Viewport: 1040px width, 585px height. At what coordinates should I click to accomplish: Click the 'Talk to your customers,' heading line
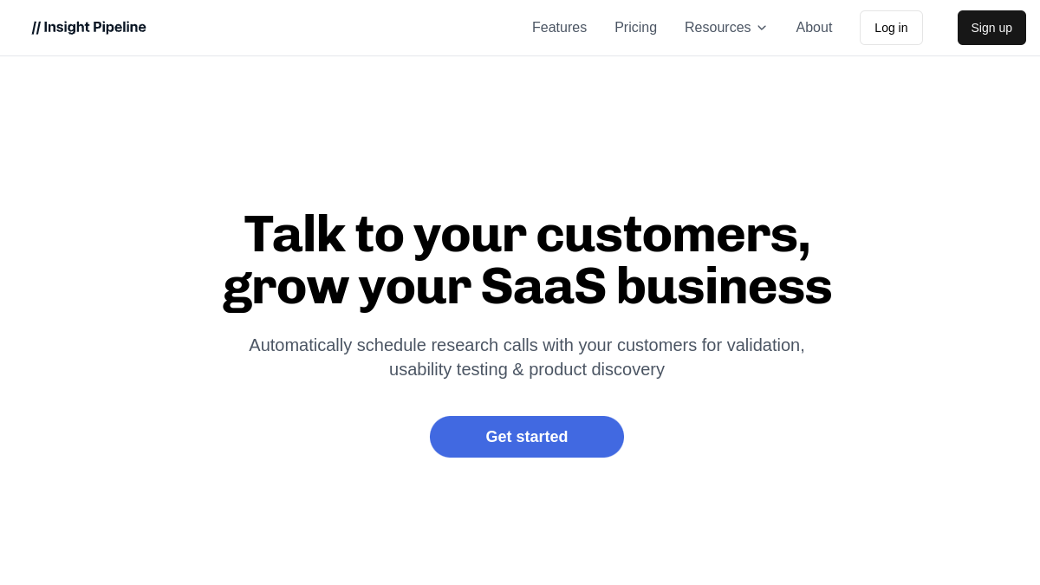527,234
